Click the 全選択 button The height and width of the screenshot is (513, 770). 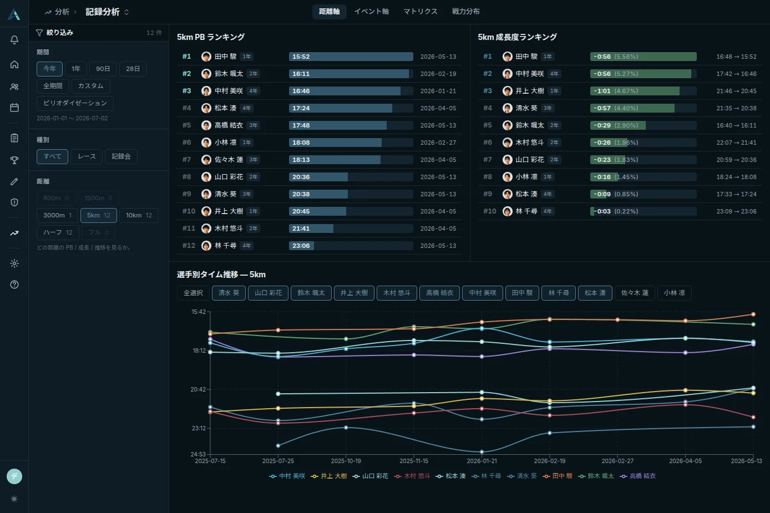pyautogui.click(x=193, y=293)
